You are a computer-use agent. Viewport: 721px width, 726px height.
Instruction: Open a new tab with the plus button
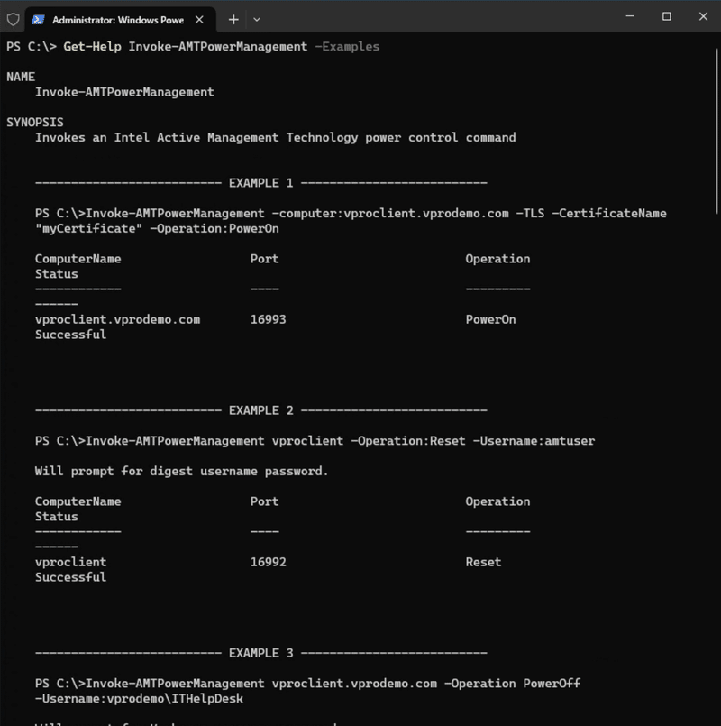click(233, 20)
